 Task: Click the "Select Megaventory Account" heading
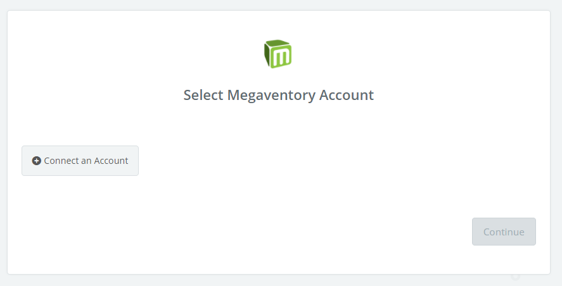(279, 95)
